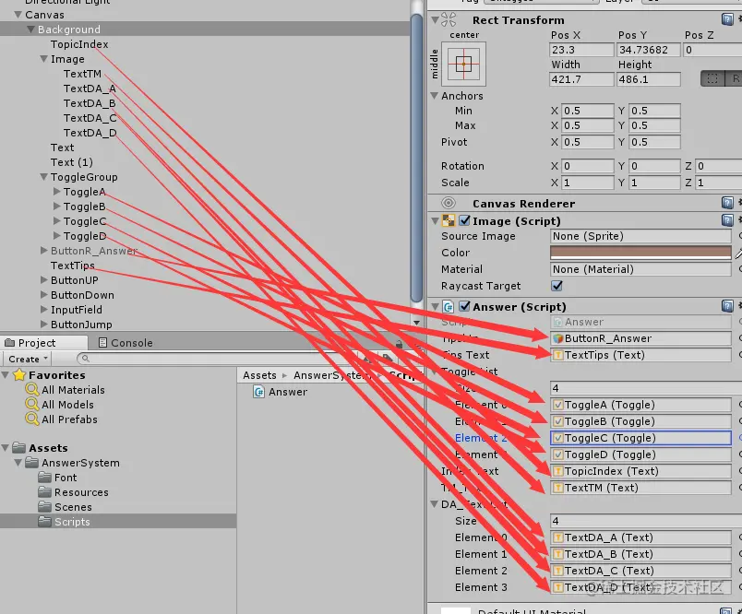The image size is (742, 614).
Task: Collapse the DA_Text list foldout
Action: point(435,504)
